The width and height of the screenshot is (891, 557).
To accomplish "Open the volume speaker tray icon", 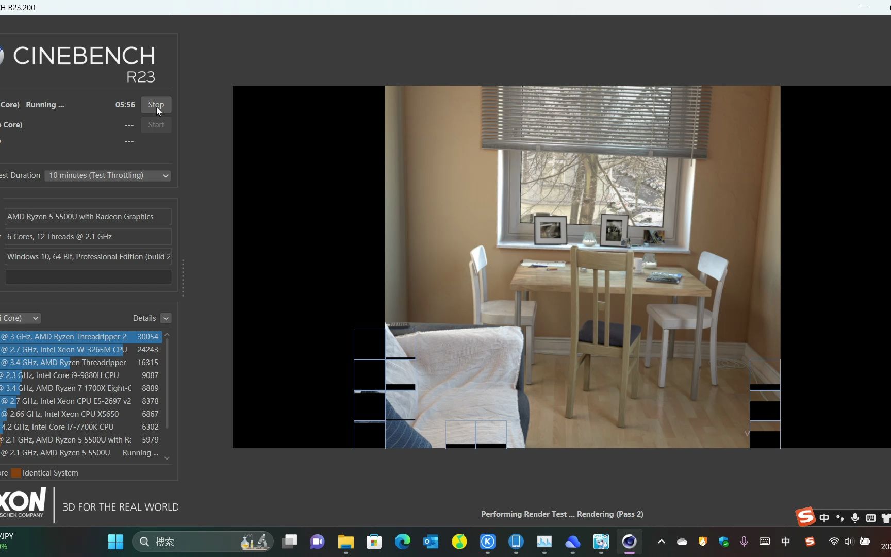I will 849,542.
